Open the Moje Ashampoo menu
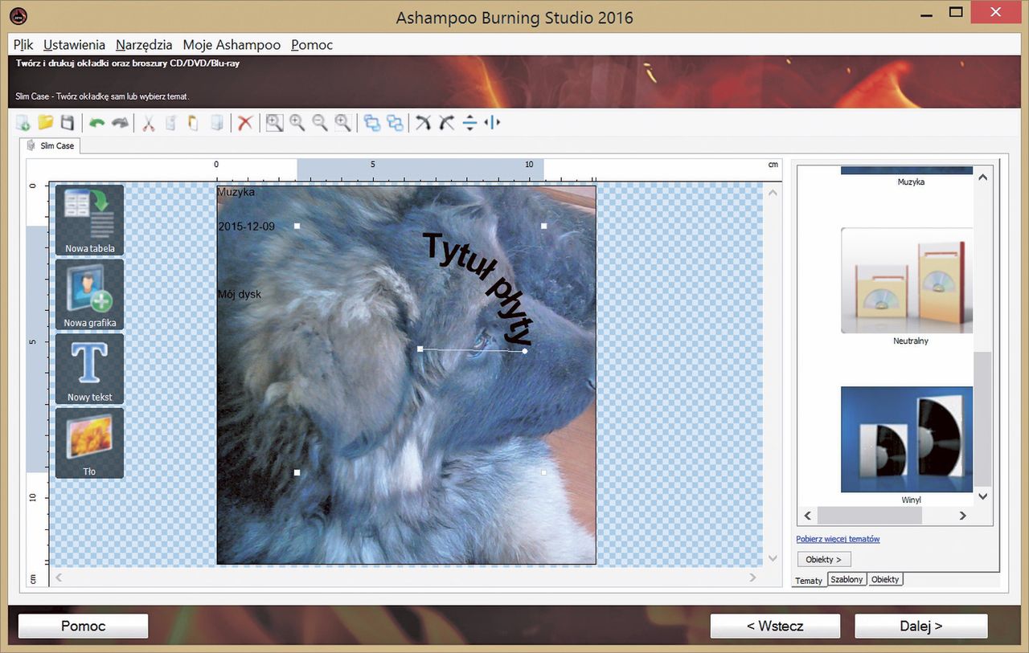This screenshot has width=1029, height=653. tap(232, 45)
